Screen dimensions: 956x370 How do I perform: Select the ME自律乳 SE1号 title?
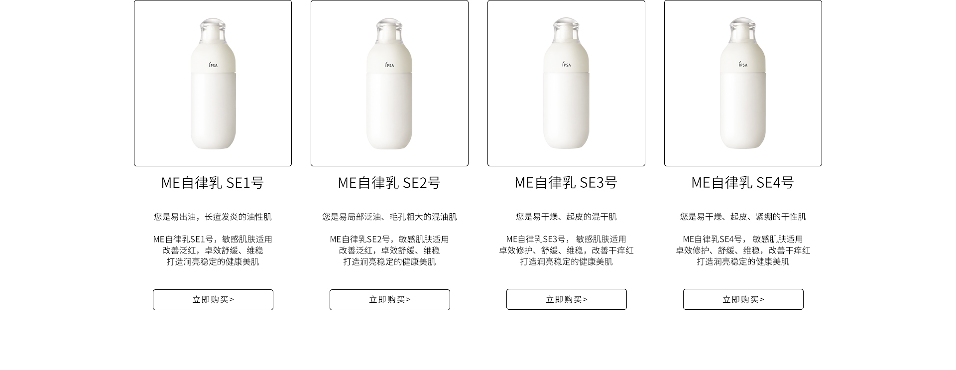point(213,183)
